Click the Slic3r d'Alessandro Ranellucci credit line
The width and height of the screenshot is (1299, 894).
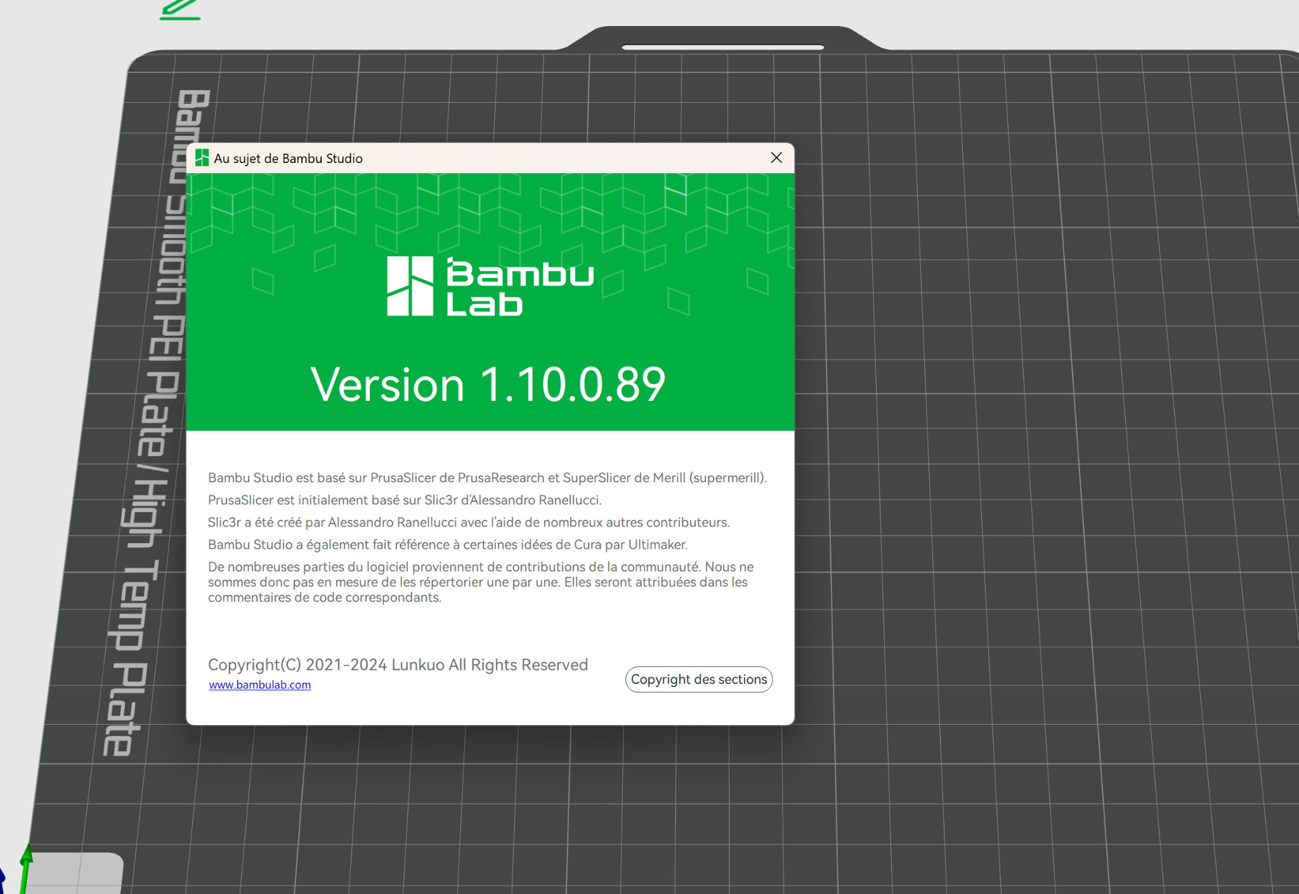pos(404,500)
